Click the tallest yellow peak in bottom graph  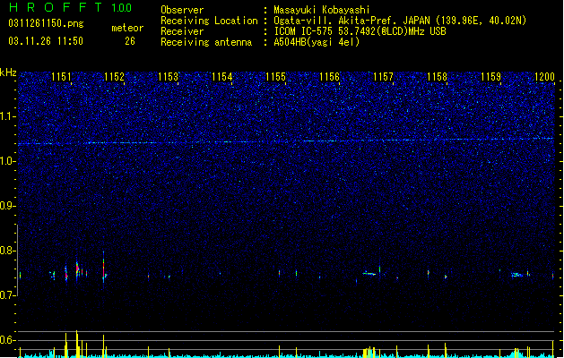coord(77,344)
